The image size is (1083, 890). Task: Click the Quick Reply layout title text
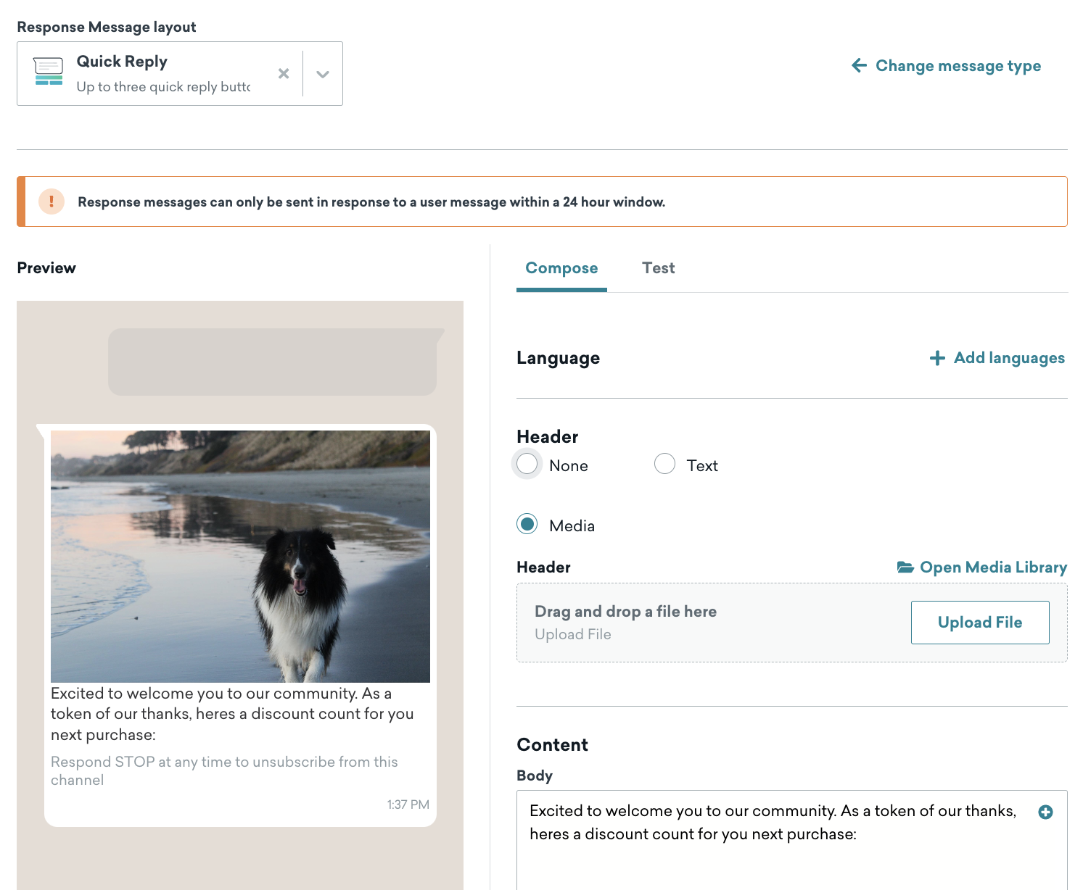[x=122, y=62]
